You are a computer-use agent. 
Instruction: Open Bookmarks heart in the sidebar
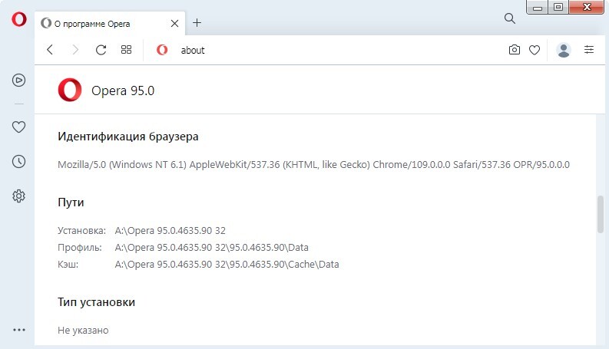pyautogui.click(x=18, y=127)
